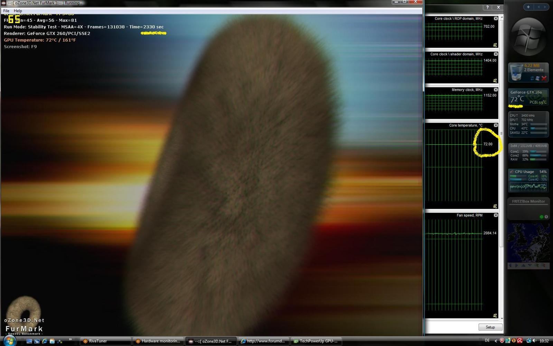
Task: Click the Renderer GeForce GTX 260 text
Action: click(x=47, y=34)
